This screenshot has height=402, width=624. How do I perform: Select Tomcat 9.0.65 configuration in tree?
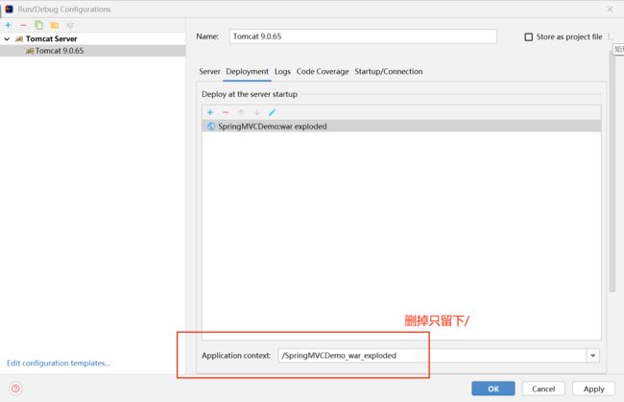[92, 51]
